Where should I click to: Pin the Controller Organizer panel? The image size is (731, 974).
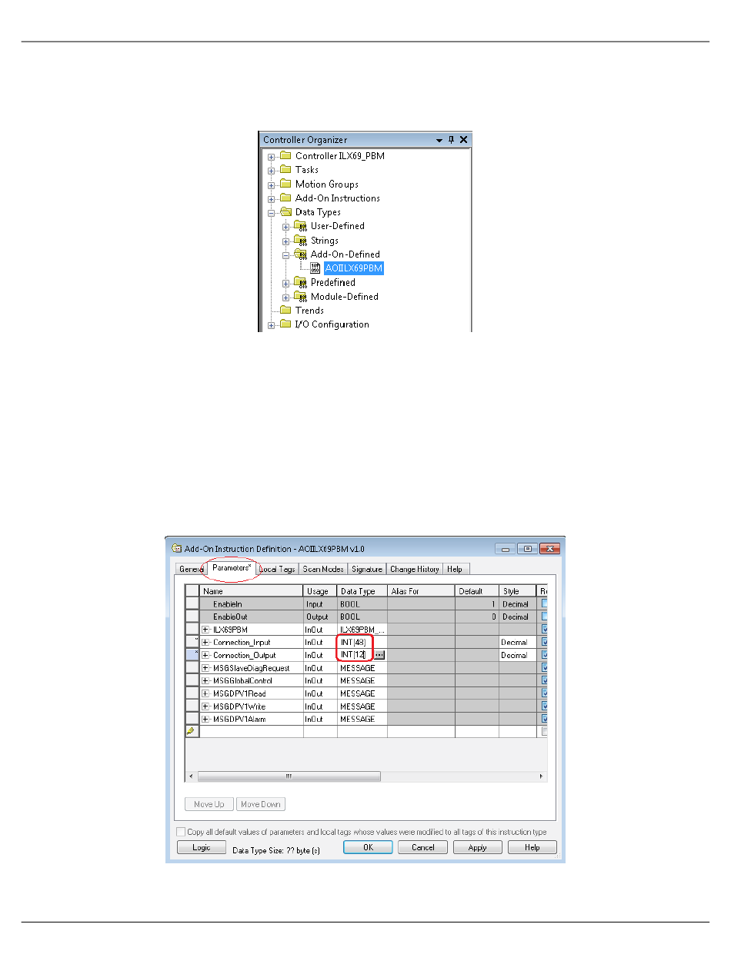tap(452, 140)
